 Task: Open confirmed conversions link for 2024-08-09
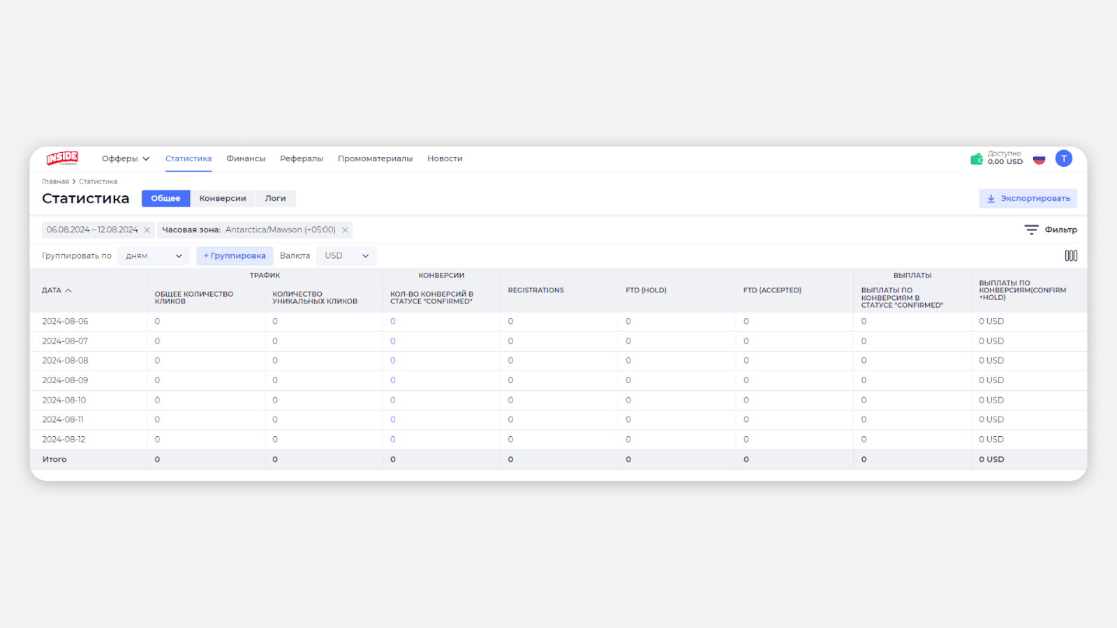point(393,380)
